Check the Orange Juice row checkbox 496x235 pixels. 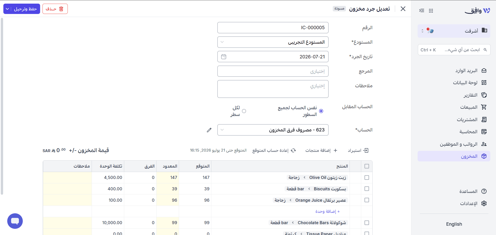click(x=367, y=200)
